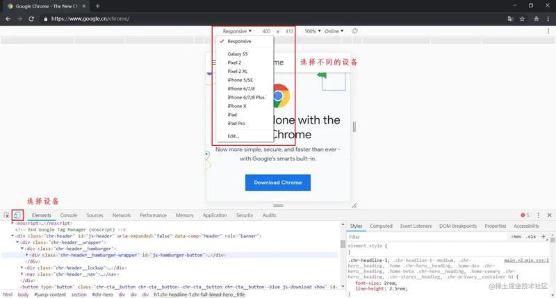
Task: Open the Computed pane tab
Action: pos(381,226)
